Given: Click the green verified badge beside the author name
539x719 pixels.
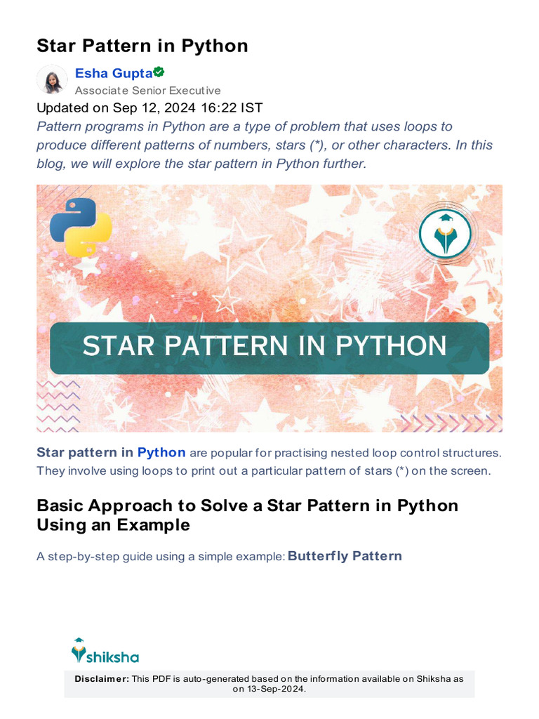Looking at the screenshot, I should pyautogui.click(x=159, y=72).
